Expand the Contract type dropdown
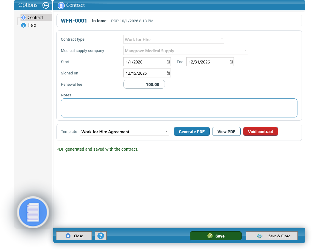The image size is (312, 250). (x=174, y=39)
